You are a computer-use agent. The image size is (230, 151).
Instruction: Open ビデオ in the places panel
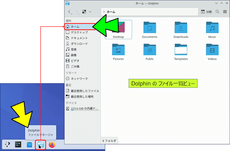[x=83, y=61]
